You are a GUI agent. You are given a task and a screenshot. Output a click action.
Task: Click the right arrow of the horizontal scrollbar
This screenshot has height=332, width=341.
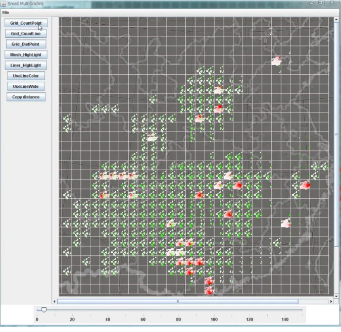pos(331,301)
